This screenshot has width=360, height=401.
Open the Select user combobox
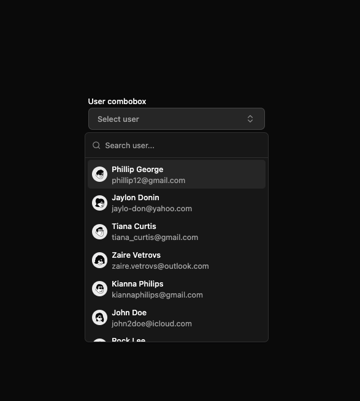(x=176, y=119)
